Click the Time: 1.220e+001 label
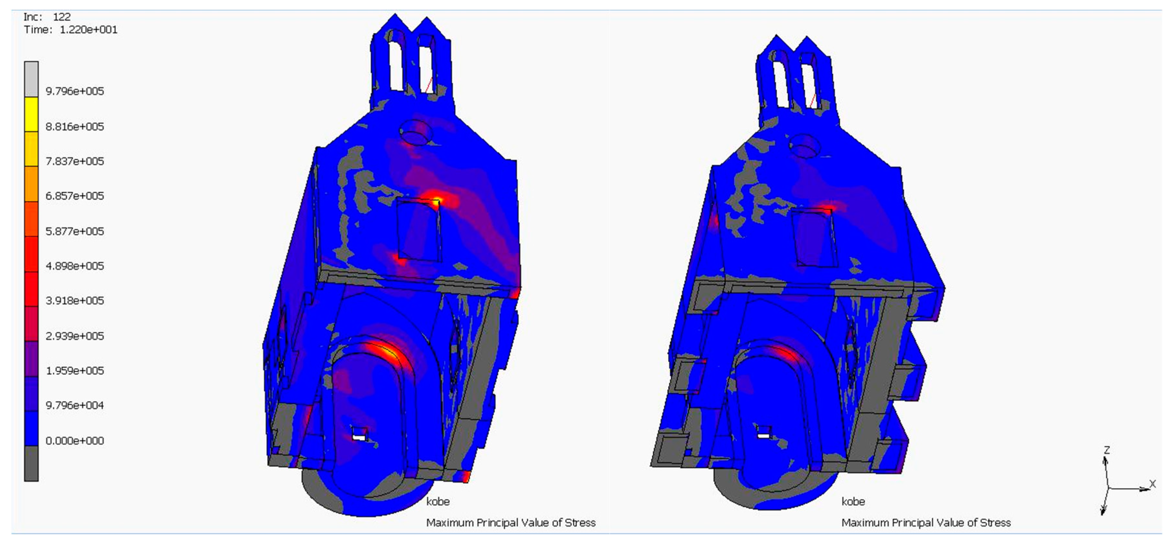 (71, 29)
